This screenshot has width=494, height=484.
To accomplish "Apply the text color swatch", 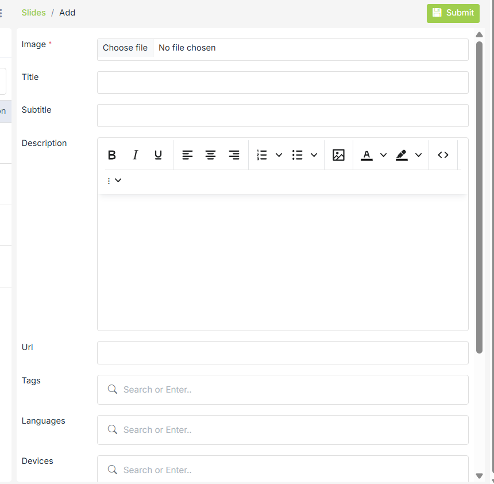I will (366, 155).
